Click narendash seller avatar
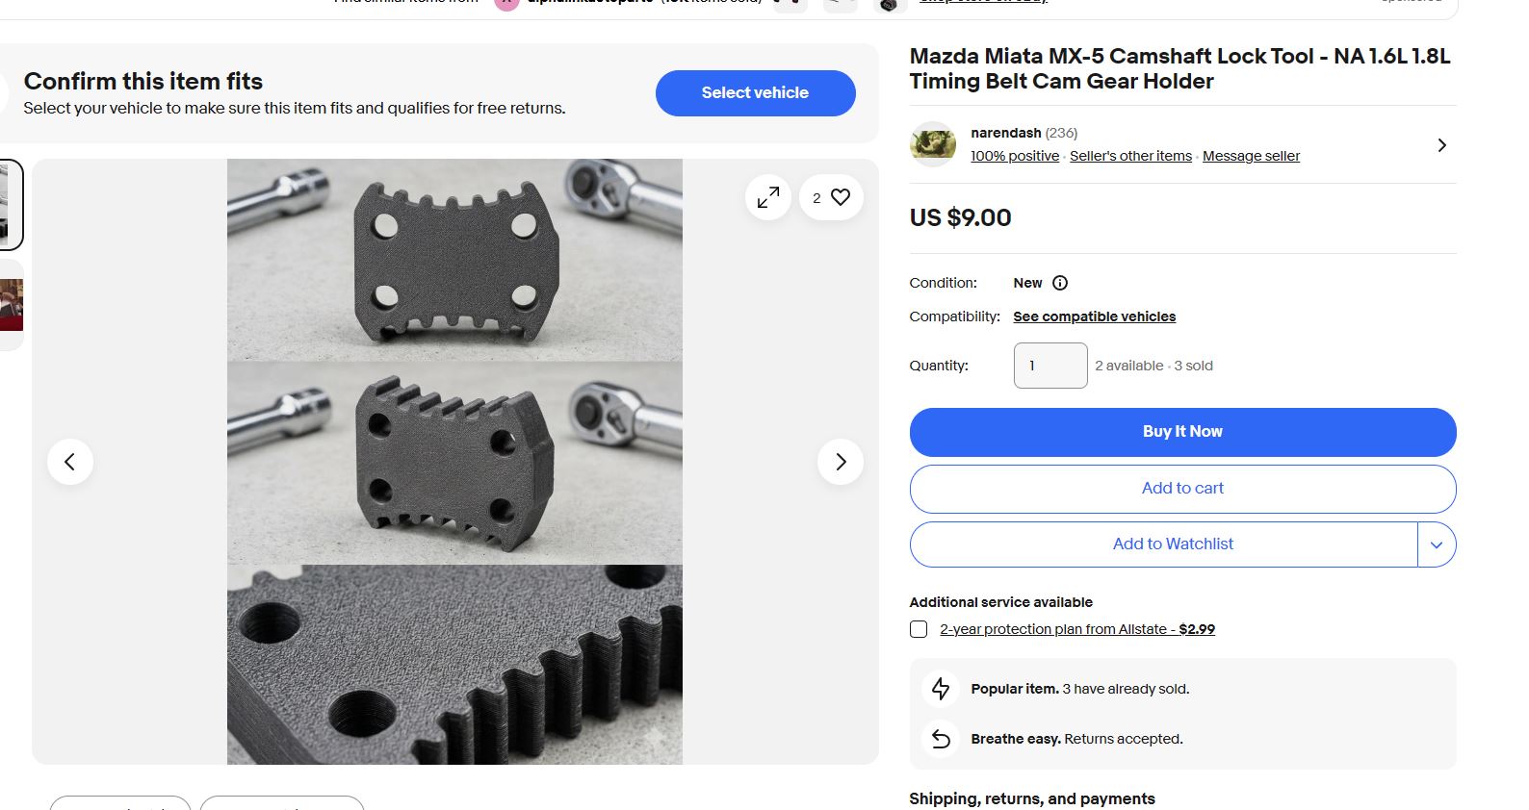The height and width of the screenshot is (810, 1529). click(x=933, y=144)
